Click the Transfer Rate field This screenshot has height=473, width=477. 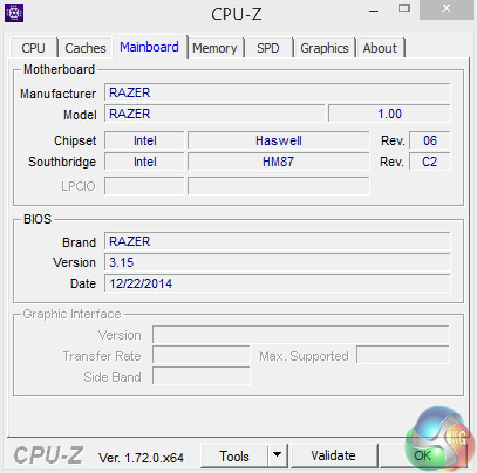click(x=201, y=355)
